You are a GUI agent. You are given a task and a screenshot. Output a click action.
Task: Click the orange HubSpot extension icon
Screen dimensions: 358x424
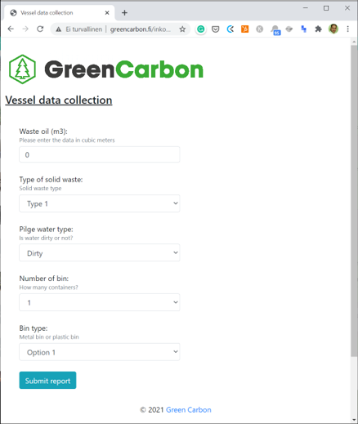coord(244,29)
